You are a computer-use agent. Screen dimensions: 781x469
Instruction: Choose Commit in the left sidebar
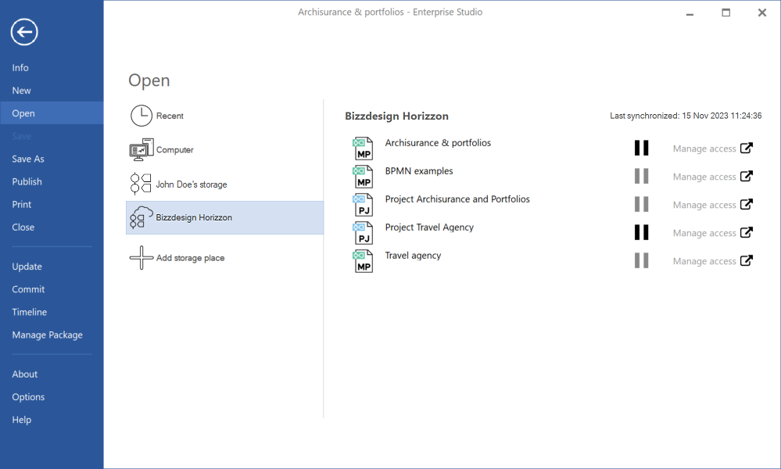28,289
